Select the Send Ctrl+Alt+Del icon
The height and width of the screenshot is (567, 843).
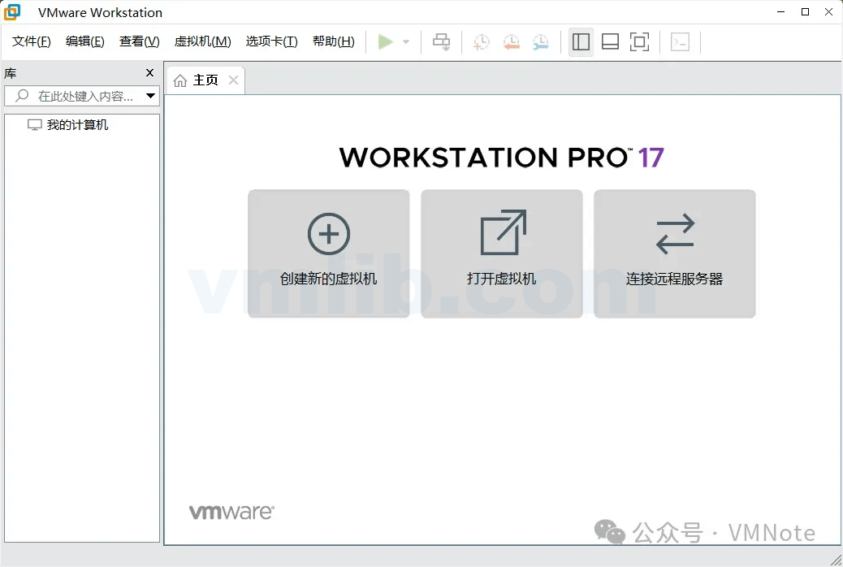[440, 41]
